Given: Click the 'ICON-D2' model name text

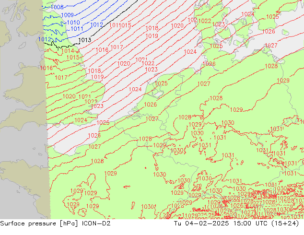Looking at the screenshot, I should (96, 223).
